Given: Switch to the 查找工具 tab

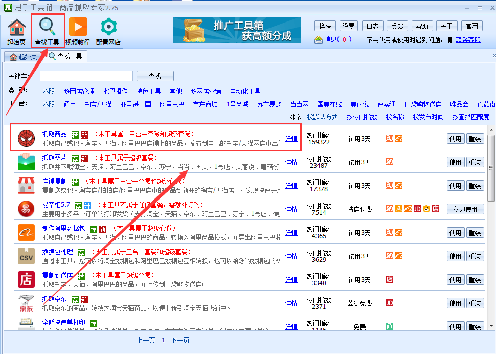Looking at the screenshot, I should [x=65, y=57].
